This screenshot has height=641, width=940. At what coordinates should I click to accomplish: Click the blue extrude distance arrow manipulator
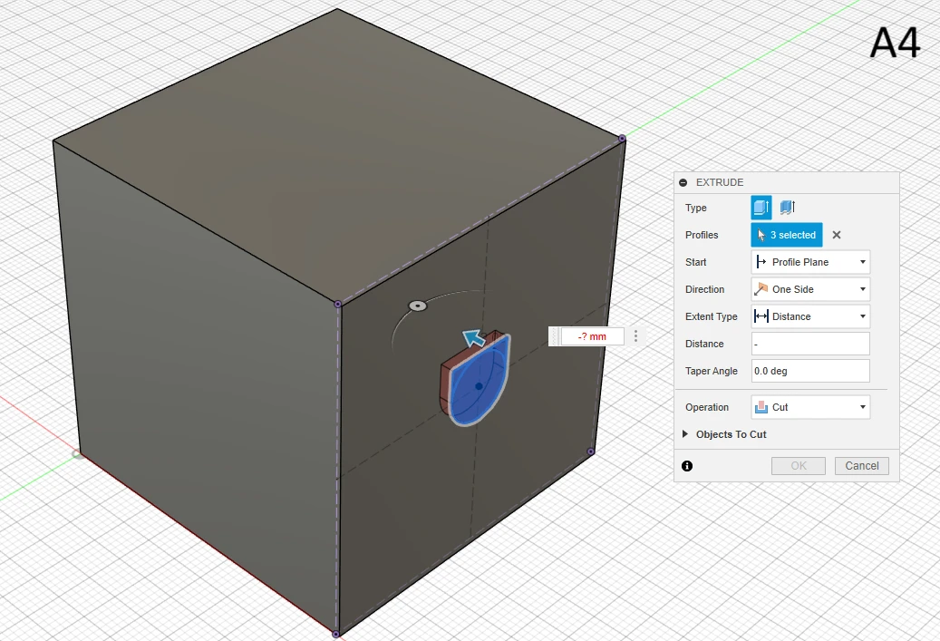click(x=472, y=339)
